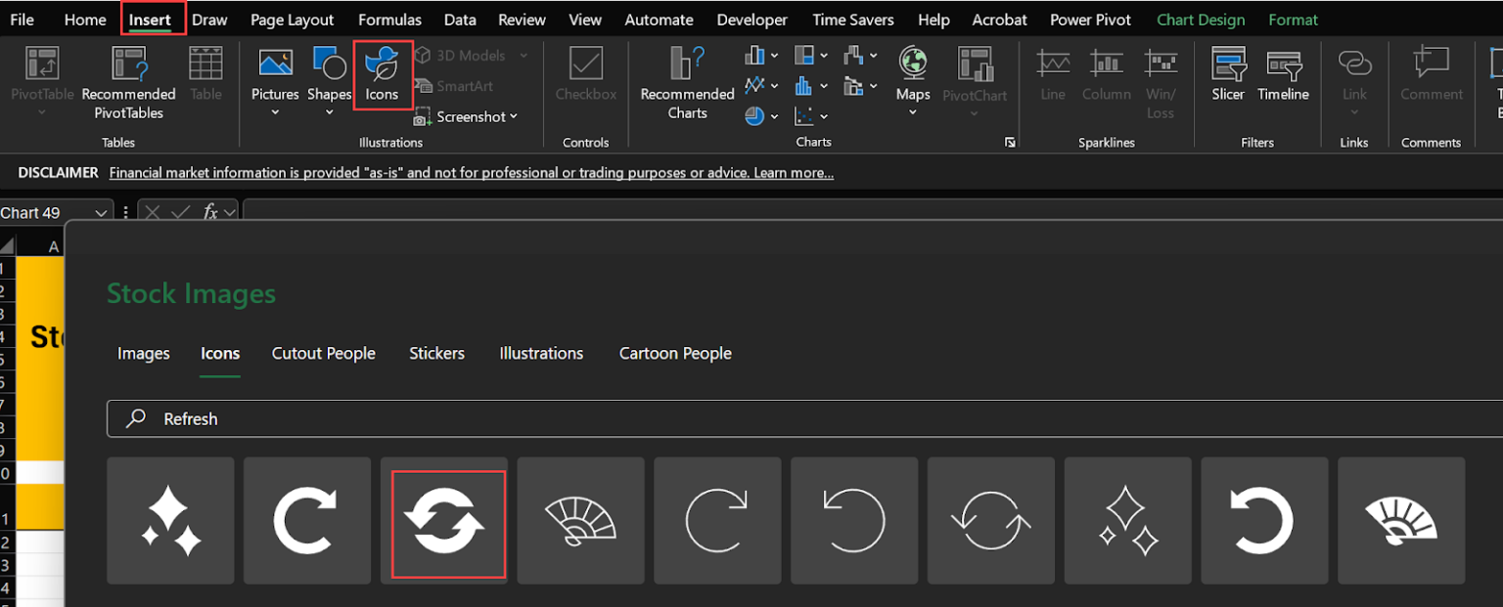Image resolution: width=1503 pixels, height=607 pixels.
Task: Switch to Cutout People category
Action: click(323, 354)
